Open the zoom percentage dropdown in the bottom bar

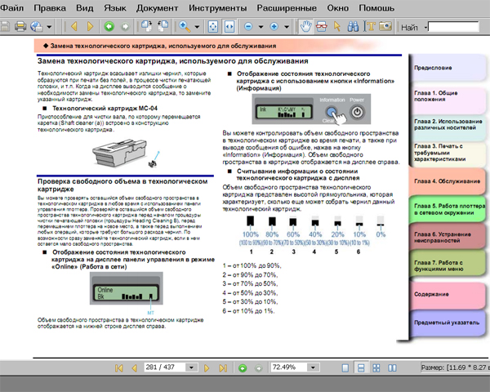[x=313, y=367]
